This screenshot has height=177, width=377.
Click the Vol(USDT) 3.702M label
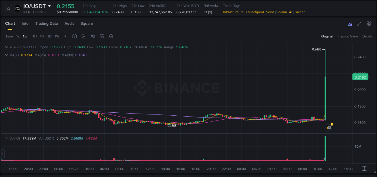(x=53, y=138)
